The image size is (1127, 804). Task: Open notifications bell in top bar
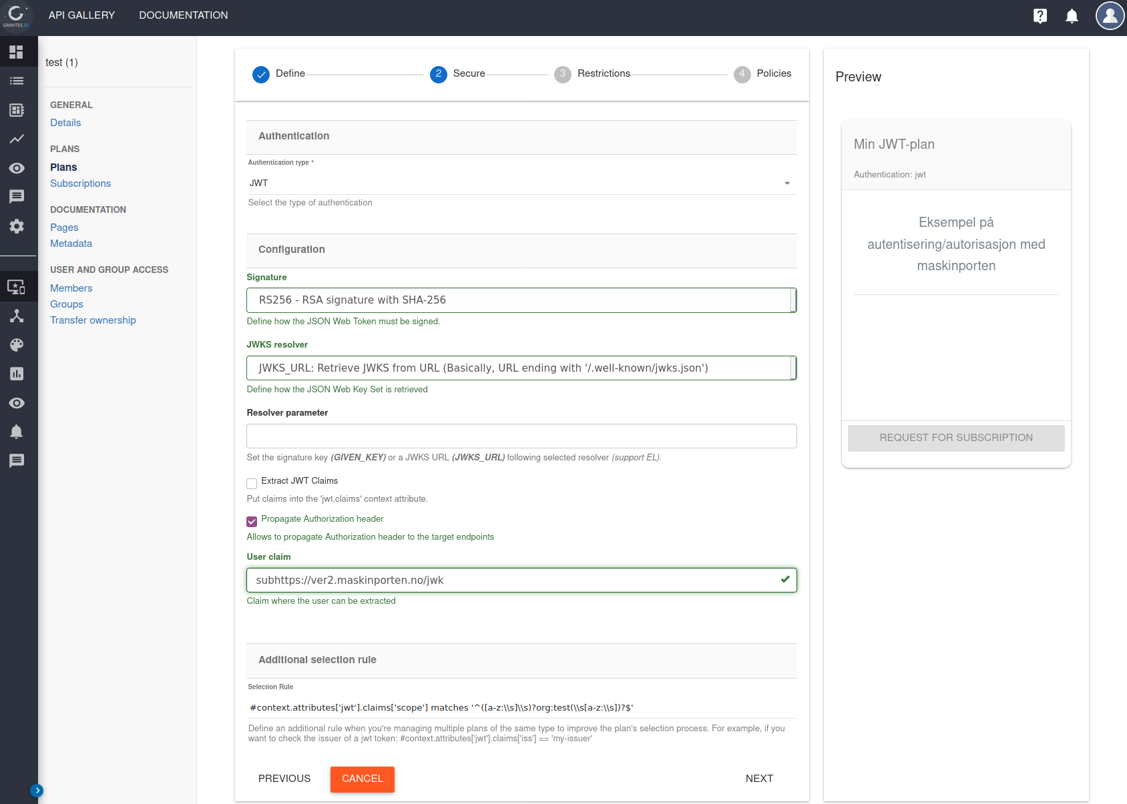1072,16
